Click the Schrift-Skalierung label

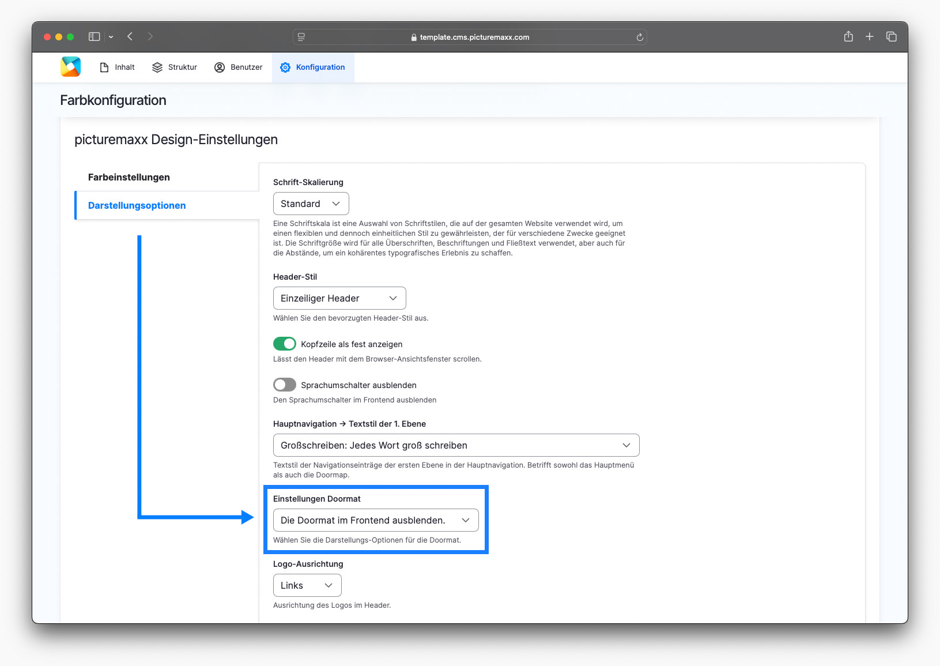(308, 182)
